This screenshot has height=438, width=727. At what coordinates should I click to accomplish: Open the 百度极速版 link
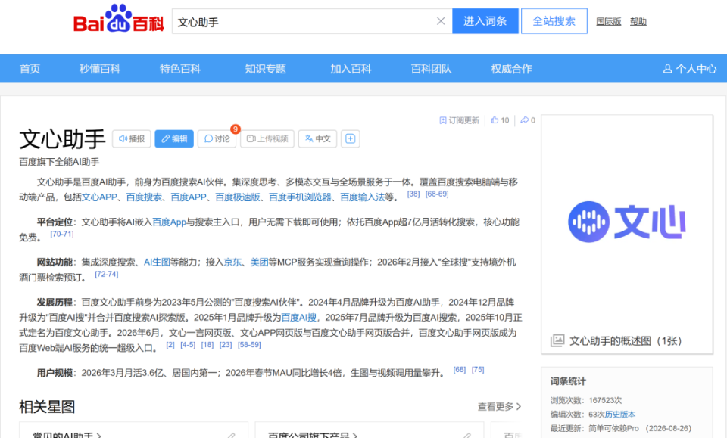coord(238,197)
